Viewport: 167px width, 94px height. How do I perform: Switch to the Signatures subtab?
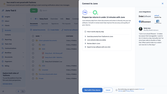[x=55, y=24]
